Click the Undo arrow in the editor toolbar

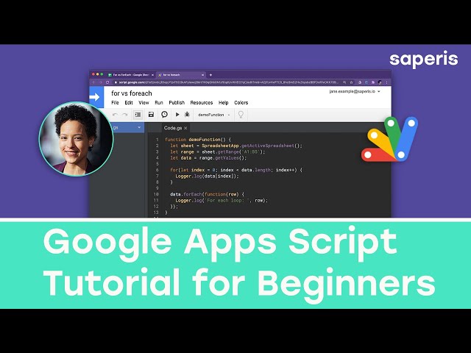115,115
